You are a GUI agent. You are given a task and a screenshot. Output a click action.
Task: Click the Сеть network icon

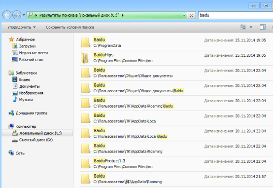pyautogui.click(x=11, y=153)
